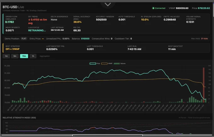Click Unrealized PnL value 0.00%
The height and width of the screenshot is (137, 214).
tap(66, 39)
